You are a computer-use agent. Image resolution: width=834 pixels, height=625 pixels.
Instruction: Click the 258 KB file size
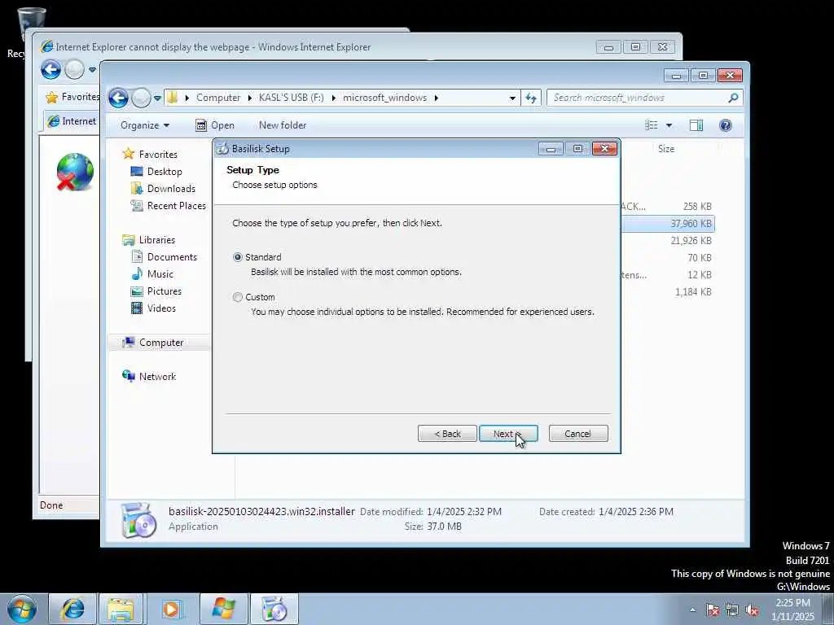697,207
